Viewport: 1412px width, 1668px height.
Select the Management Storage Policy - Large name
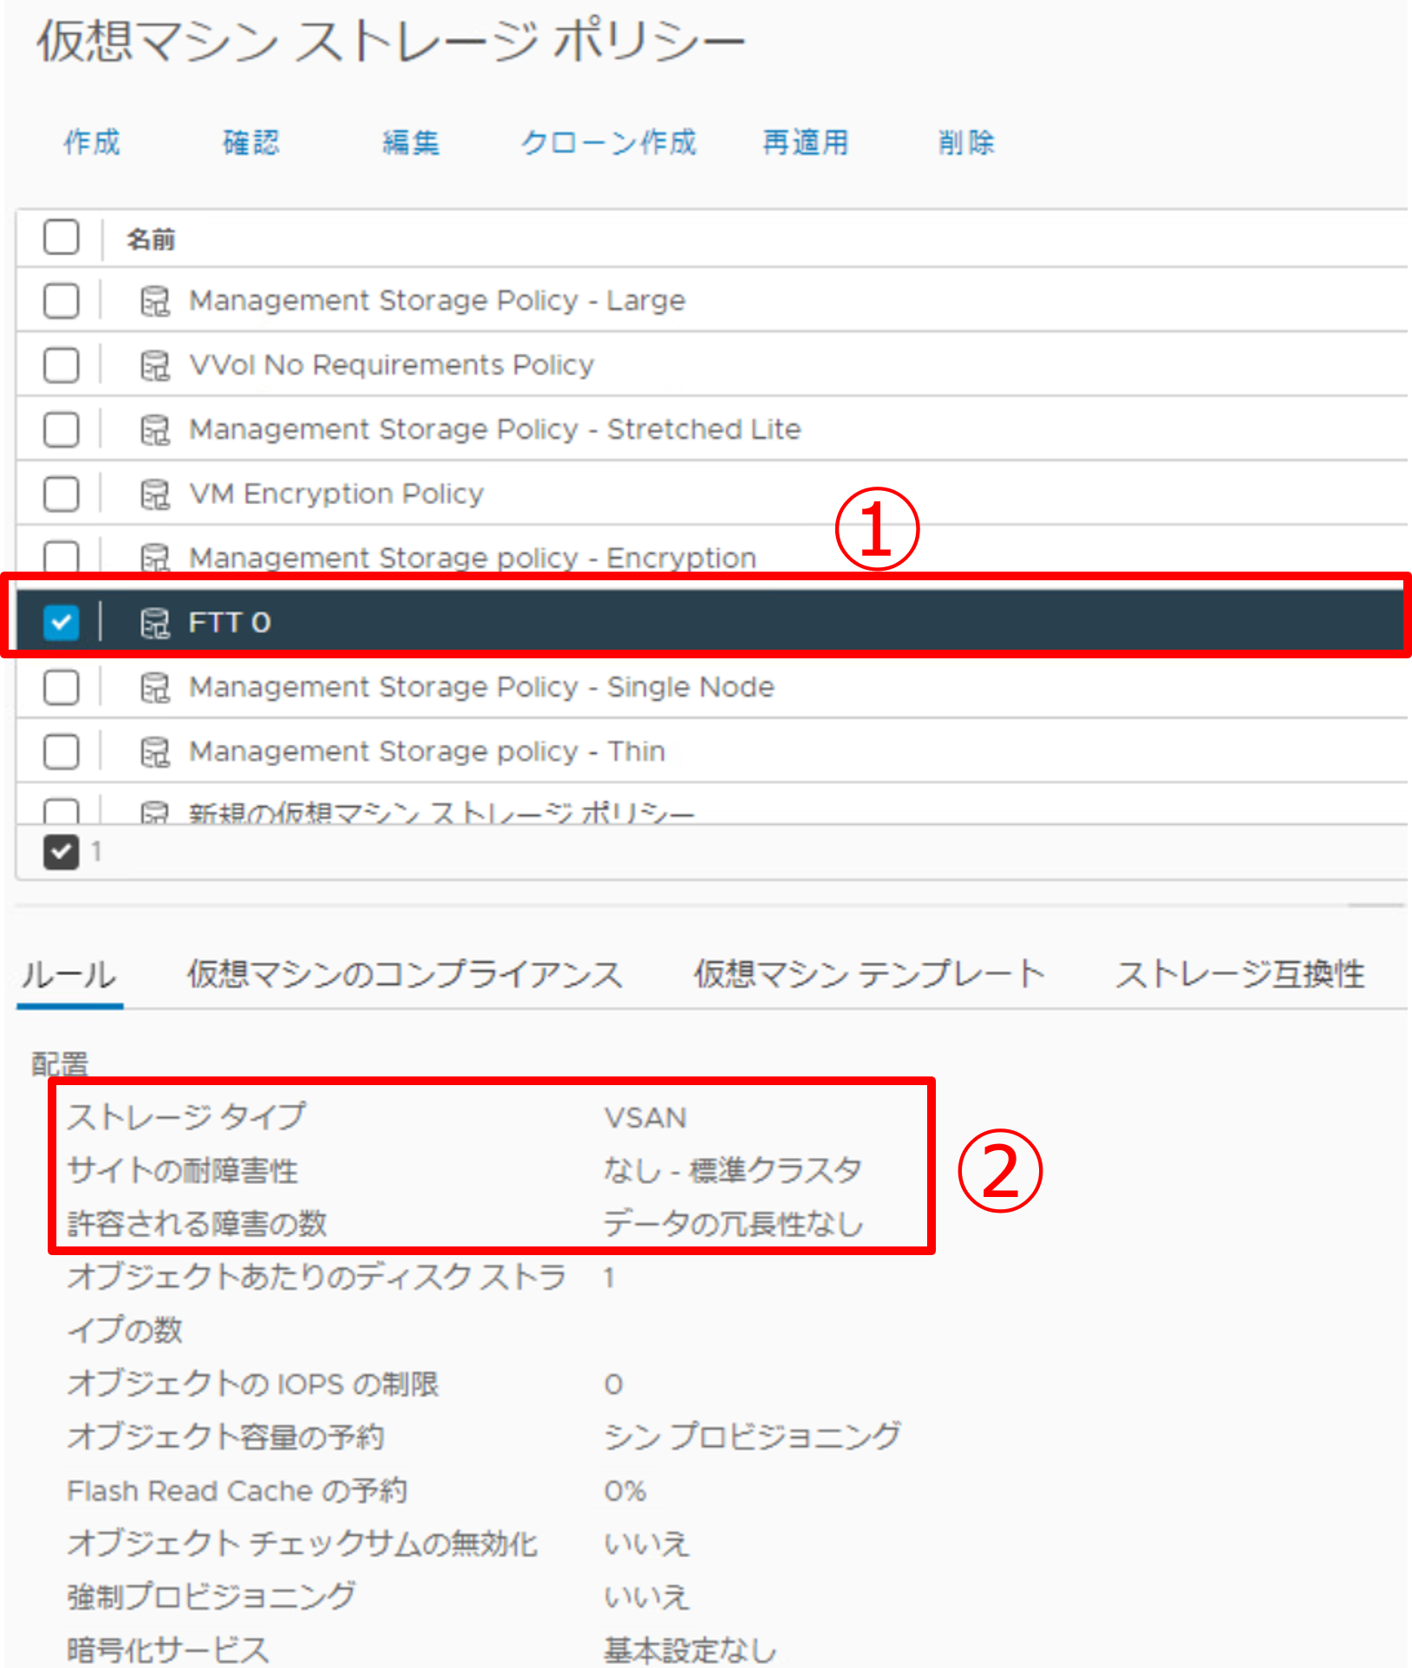(437, 300)
